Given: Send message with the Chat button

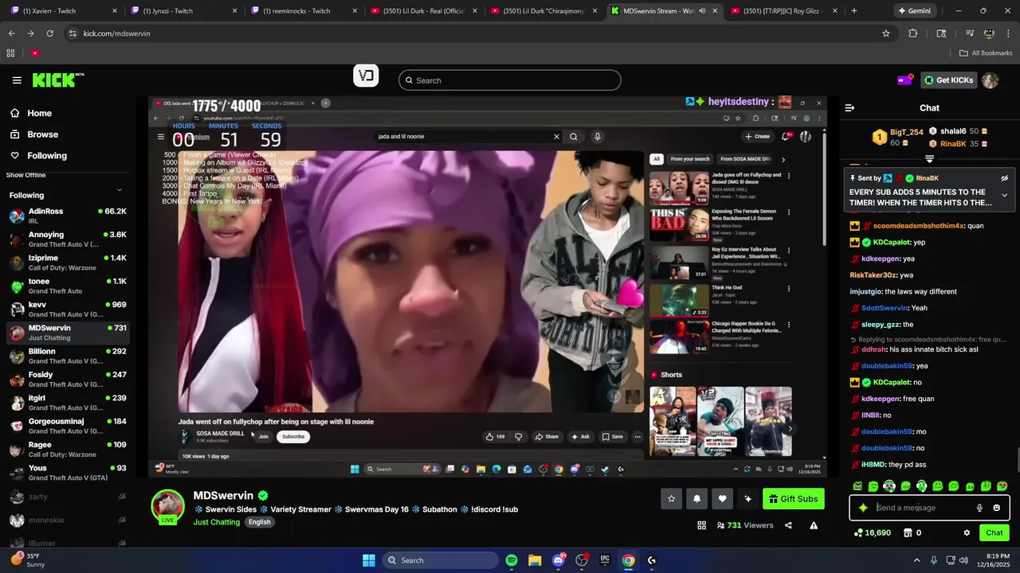Looking at the screenshot, I should pos(994,533).
